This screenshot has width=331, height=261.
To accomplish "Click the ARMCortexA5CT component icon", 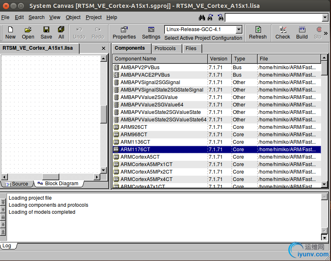I will pos(116,157).
